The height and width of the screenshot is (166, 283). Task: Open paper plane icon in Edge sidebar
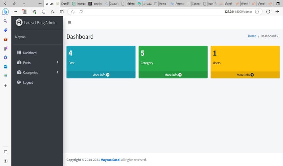[x=5, y=76]
